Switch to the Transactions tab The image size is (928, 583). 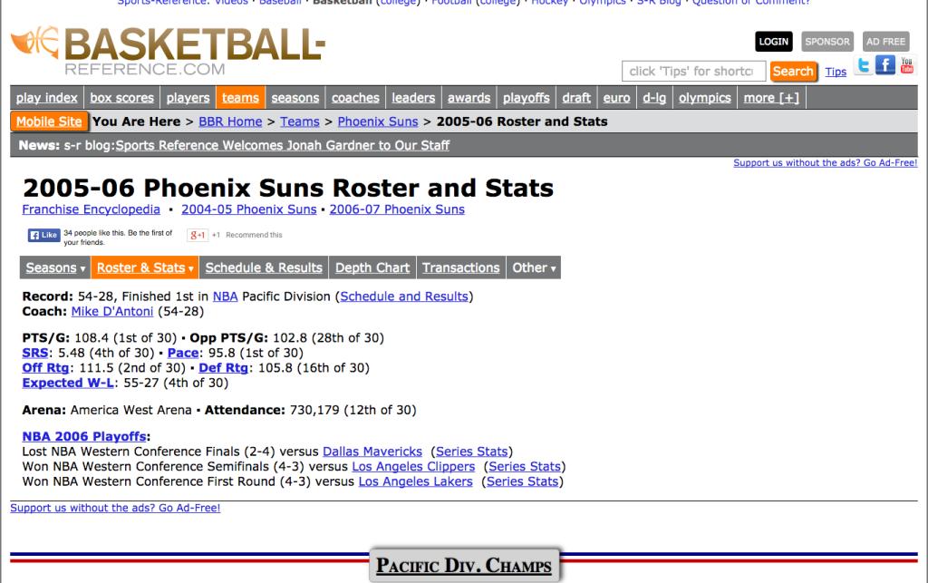[461, 267]
